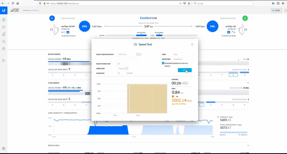This screenshot has height=154, width=287.
Task: Click the Pocket save icon in address bar
Action: coord(185,3)
